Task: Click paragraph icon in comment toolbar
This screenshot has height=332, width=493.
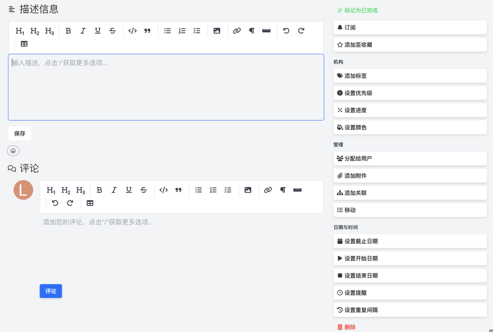Action: tap(283, 190)
